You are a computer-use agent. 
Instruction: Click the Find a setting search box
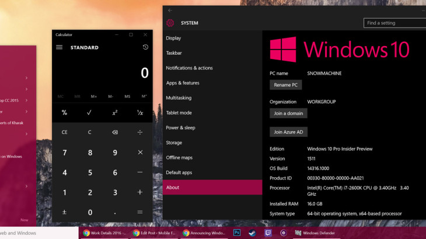click(x=394, y=23)
